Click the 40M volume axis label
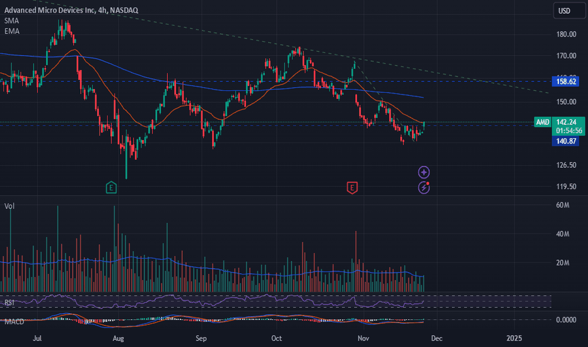This screenshot has width=588, height=347. [x=563, y=234]
